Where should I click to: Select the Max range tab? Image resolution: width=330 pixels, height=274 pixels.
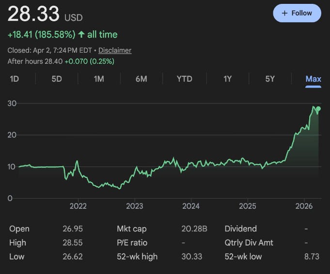[313, 79]
